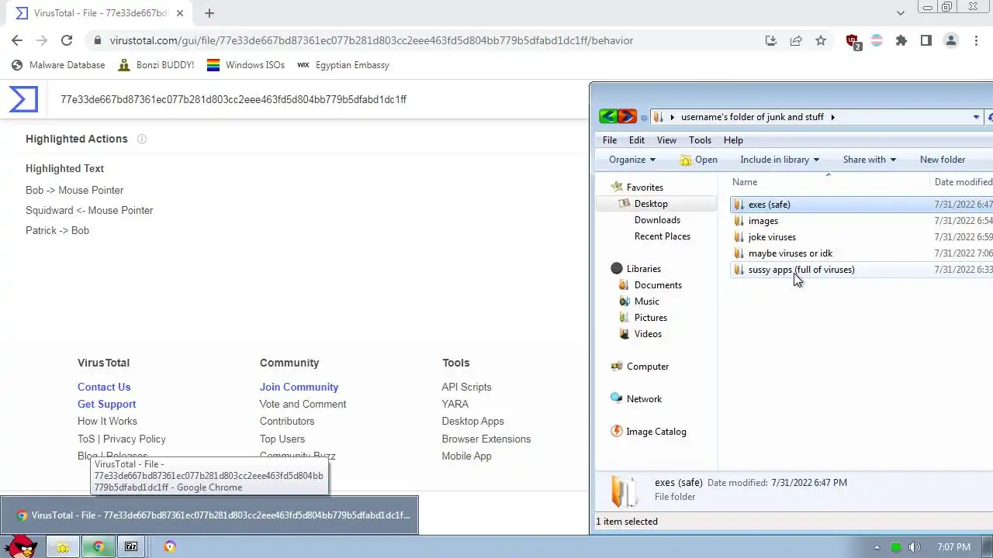The width and height of the screenshot is (993, 558).
Task: Click the Get Support link
Action: coord(106,404)
